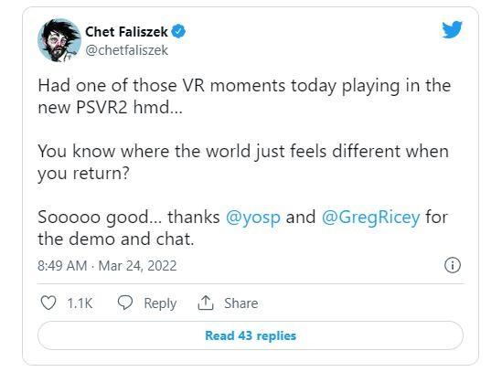This screenshot has width=502, height=372.
Task: Open the Chet Faliszek display name
Action: pyautogui.click(x=126, y=32)
